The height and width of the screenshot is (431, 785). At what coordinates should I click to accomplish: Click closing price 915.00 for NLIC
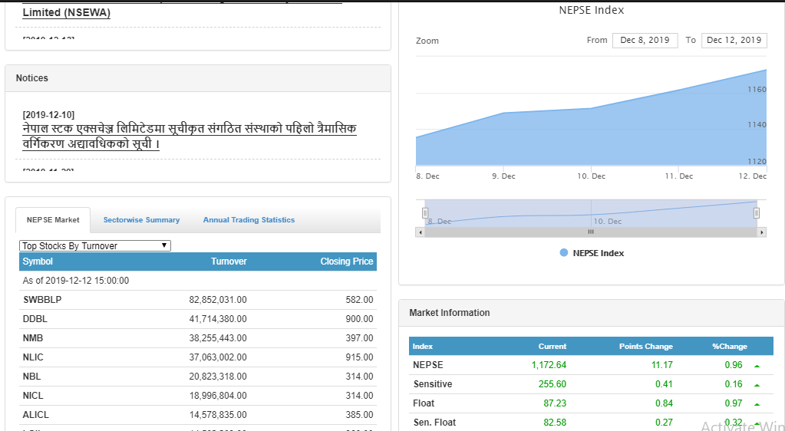click(x=359, y=357)
